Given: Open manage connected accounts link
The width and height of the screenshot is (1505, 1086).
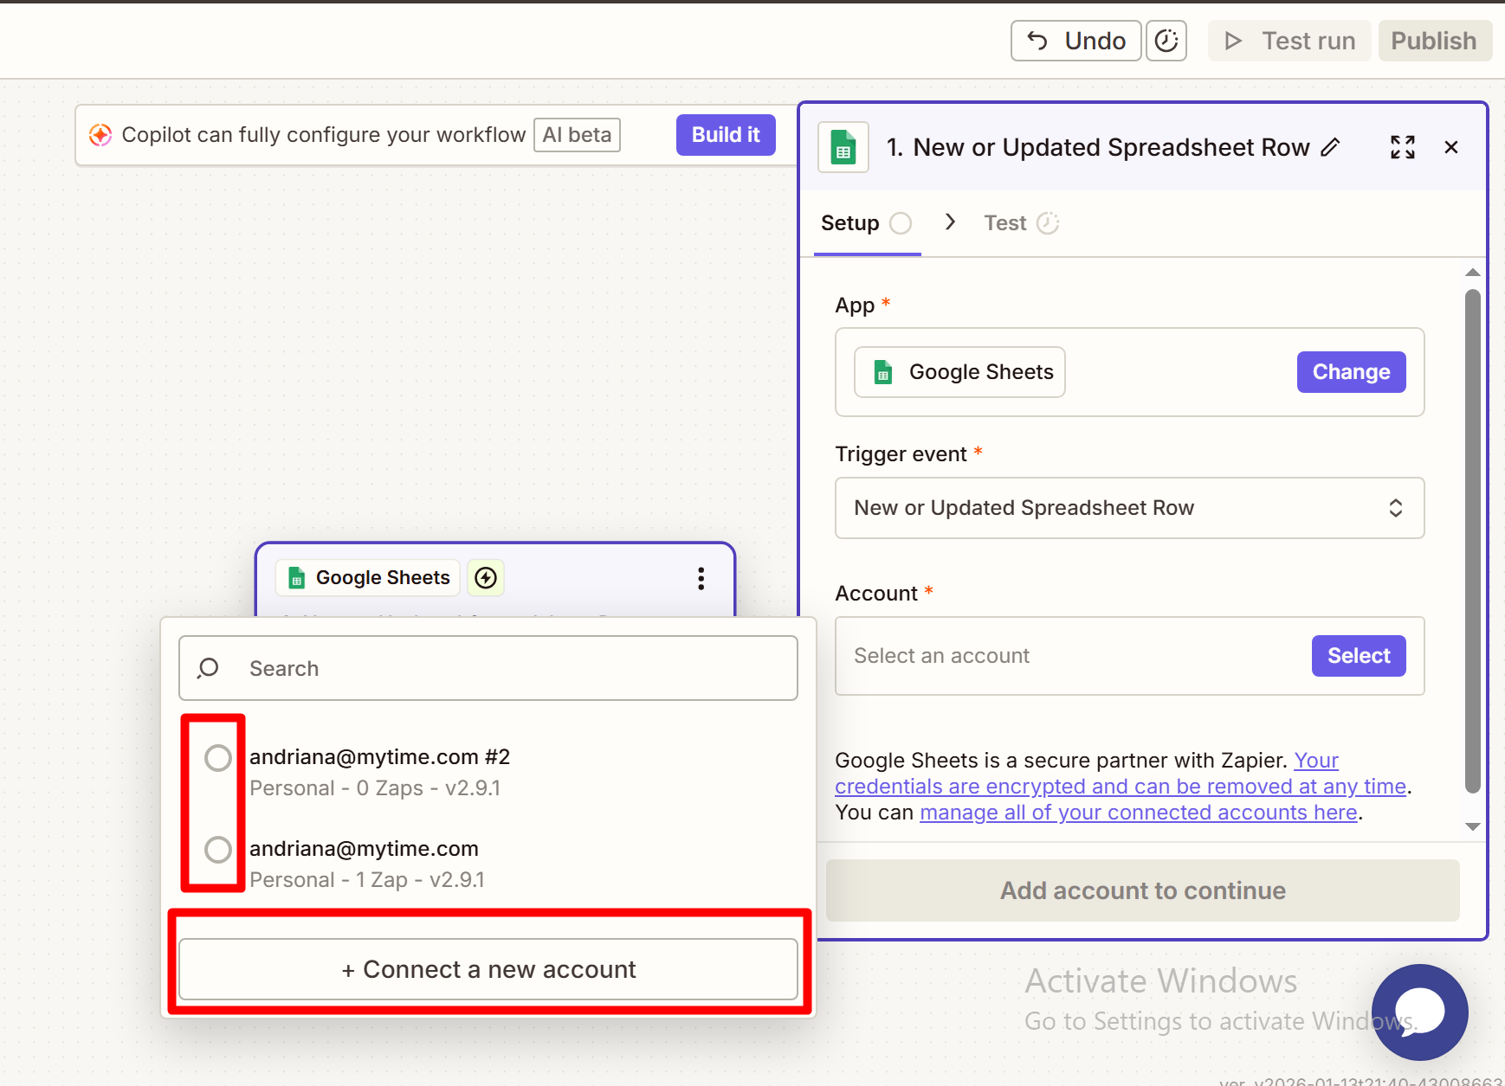Looking at the screenshot, I should click(x=1138, y=813).
